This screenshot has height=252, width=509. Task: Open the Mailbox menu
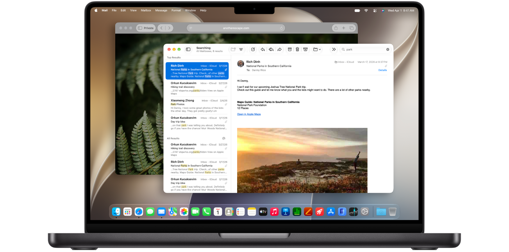coord(146,11)
